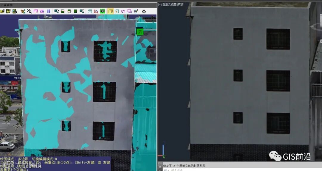Click the image magnifier search icon
Screen dimensions: 322x171
pos(15,11)
